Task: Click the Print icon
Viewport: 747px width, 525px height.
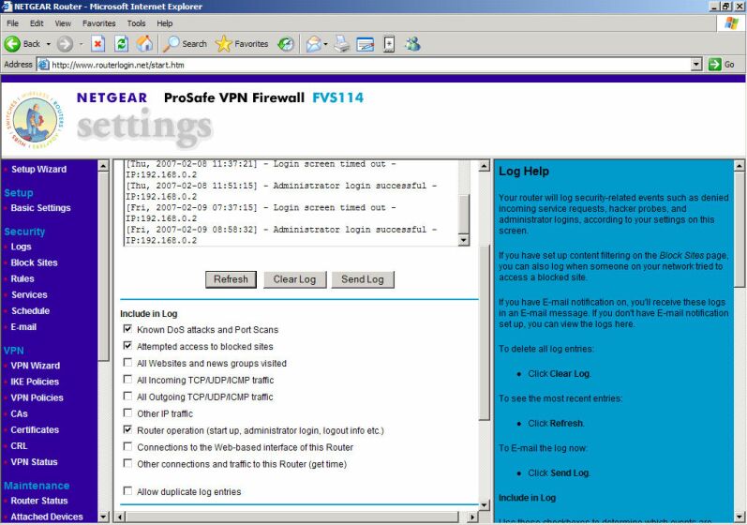Action: click(342, 44)
